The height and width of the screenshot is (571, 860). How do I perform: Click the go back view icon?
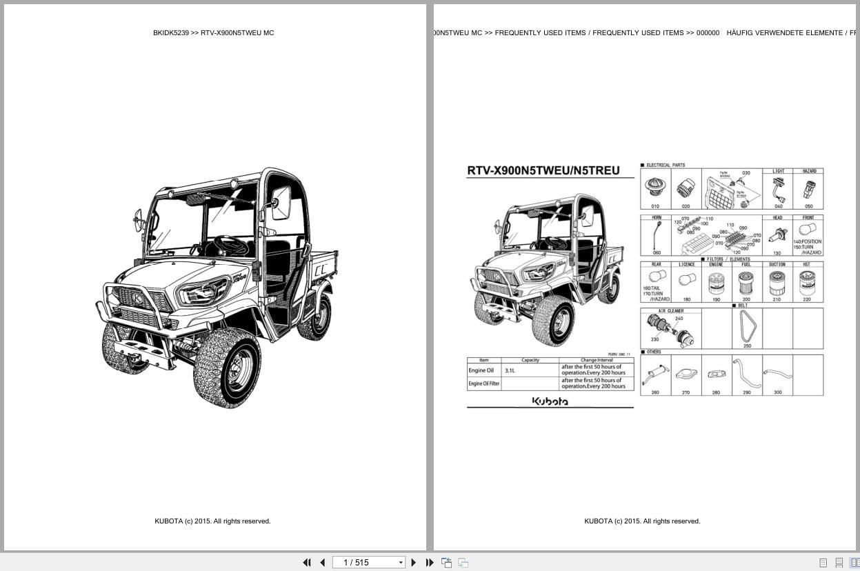446,563
